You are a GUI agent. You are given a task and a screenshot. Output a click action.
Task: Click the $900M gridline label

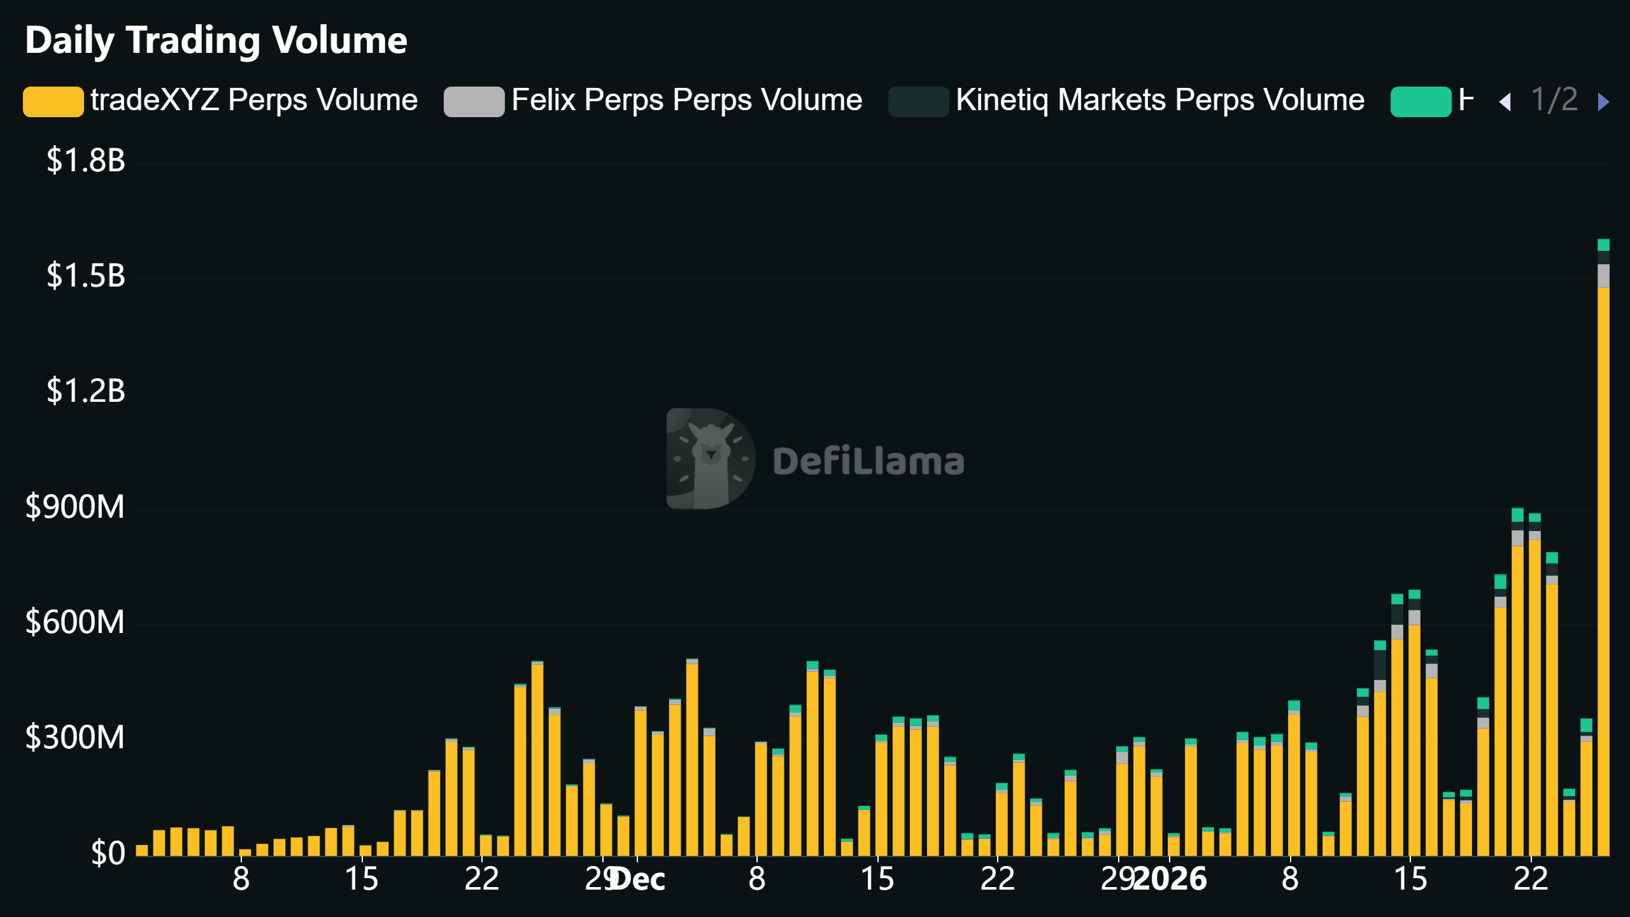click(76, 506)
